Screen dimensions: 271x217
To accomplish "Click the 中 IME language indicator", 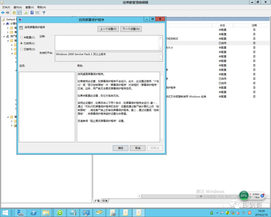I will [x=244, y=213].
